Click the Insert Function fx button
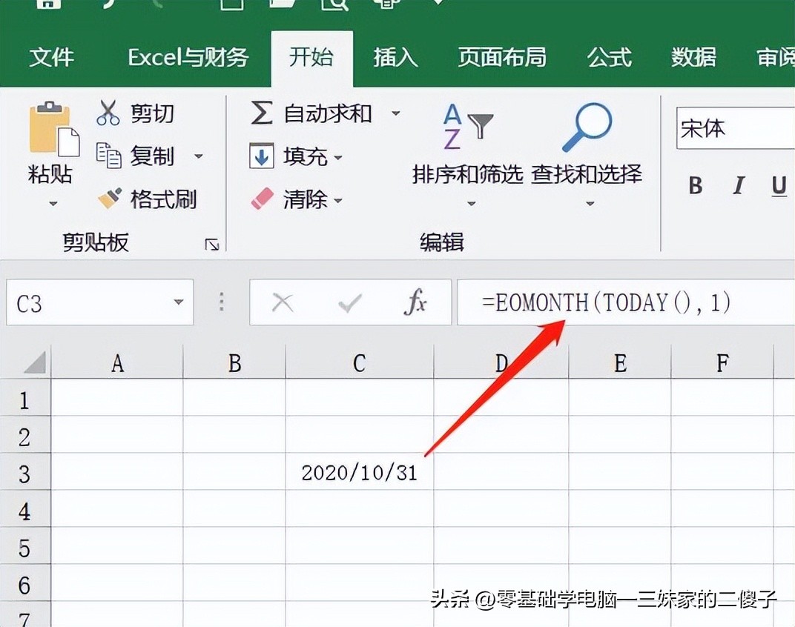Viewport: 795px width, 627px height. pyautogui.click(x=415, y=302)
